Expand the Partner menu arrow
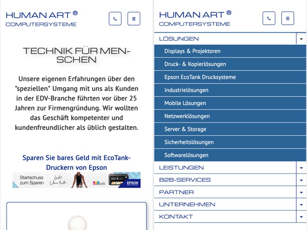This screenshot has height=230, width=307. pos(301,192)
